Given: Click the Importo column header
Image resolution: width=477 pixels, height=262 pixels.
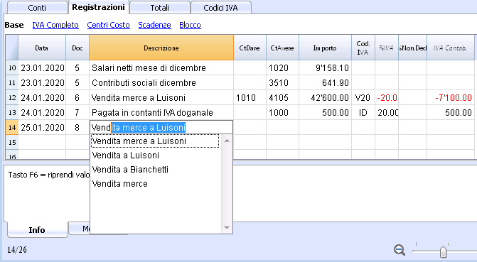Looking at the screenshot, I should 325,48.
